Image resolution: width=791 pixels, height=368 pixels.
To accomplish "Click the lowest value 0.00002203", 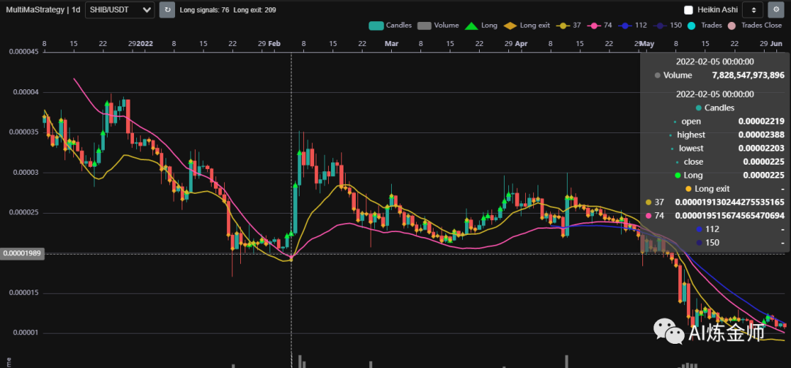I will 761,149.
